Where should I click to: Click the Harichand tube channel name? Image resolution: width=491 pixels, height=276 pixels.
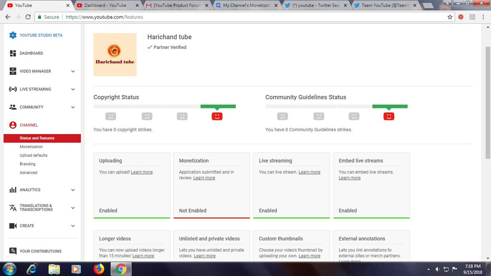(169, 37)
